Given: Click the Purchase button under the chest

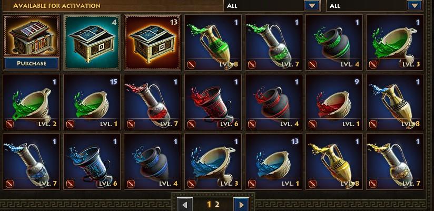Looking at the screenshot, I should 31,63.
